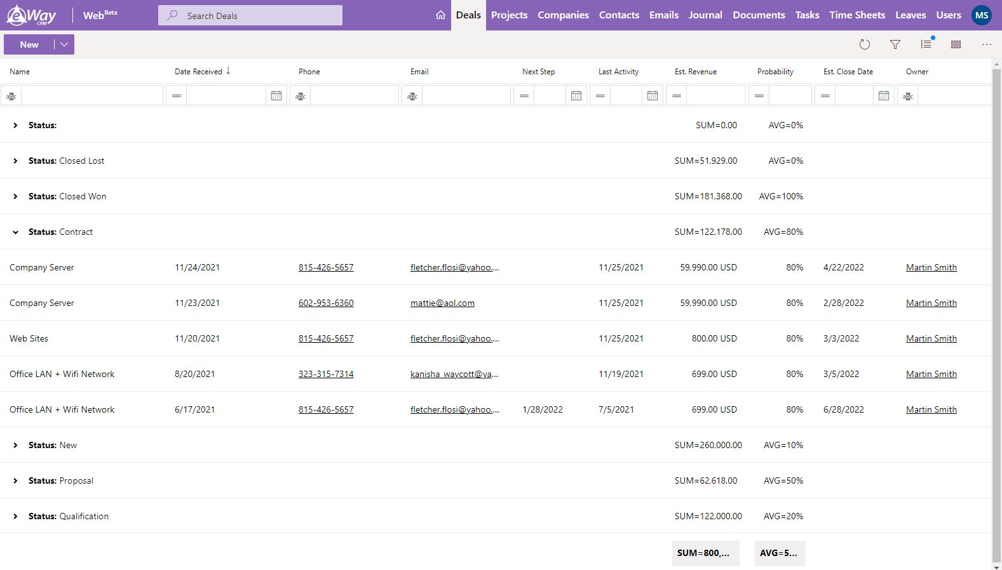Open Martin Smith owner for 11/24/2021 deal

(931, 268)
